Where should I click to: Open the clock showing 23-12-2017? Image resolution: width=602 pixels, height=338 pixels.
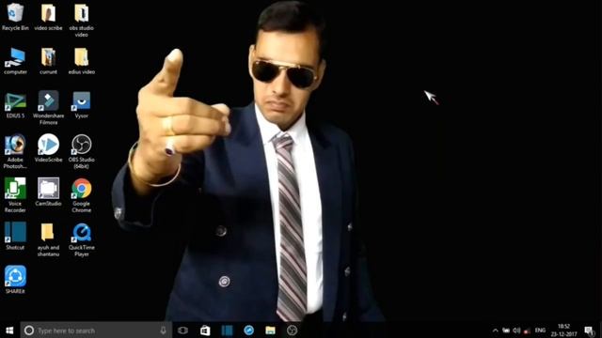[563, 330]
